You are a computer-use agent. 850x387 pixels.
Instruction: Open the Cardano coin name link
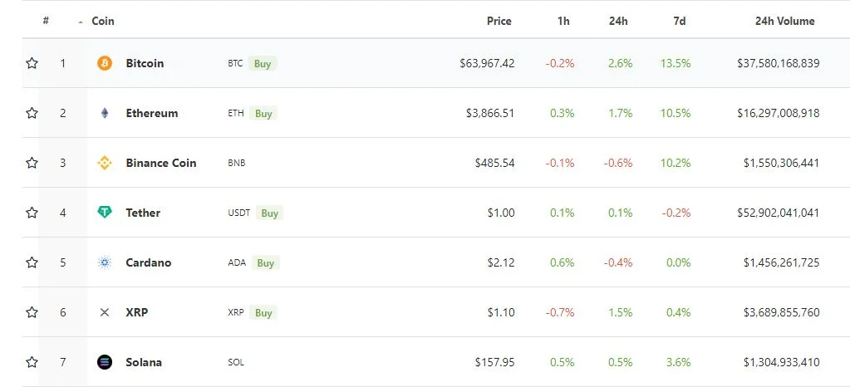tap(148, 263)
